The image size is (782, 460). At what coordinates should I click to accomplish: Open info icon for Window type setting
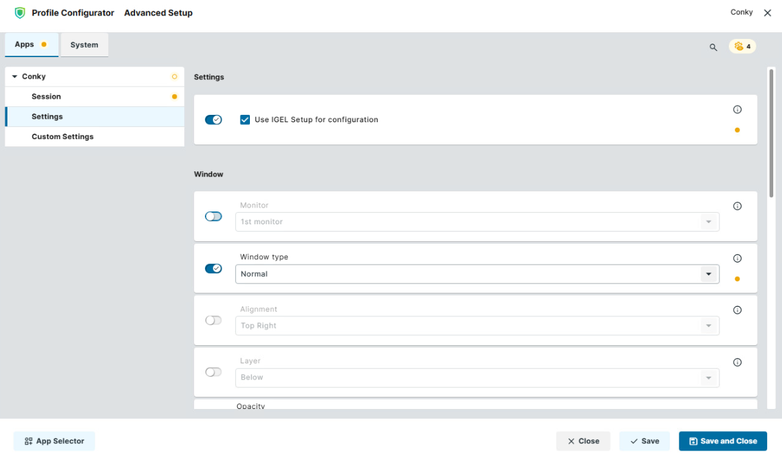[x=737, y=258]
